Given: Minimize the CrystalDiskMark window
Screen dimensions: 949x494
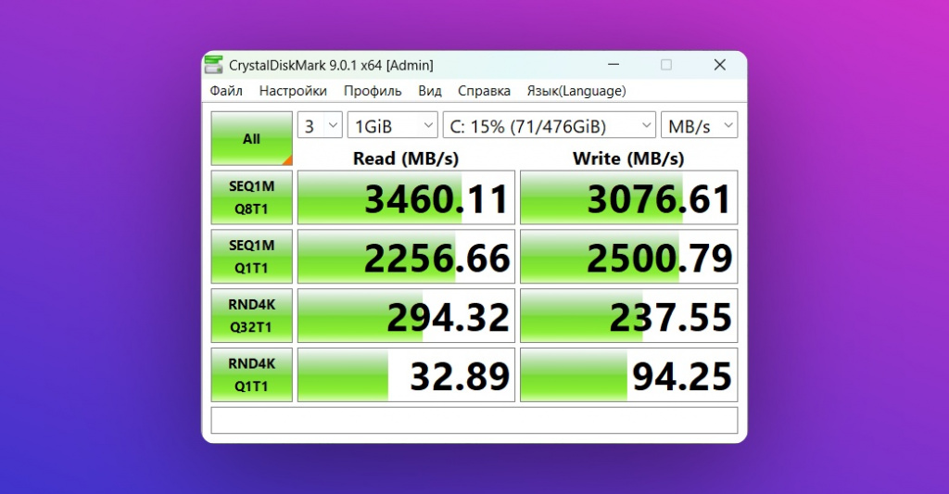Looking at the screenshot, I should point(614,65).
